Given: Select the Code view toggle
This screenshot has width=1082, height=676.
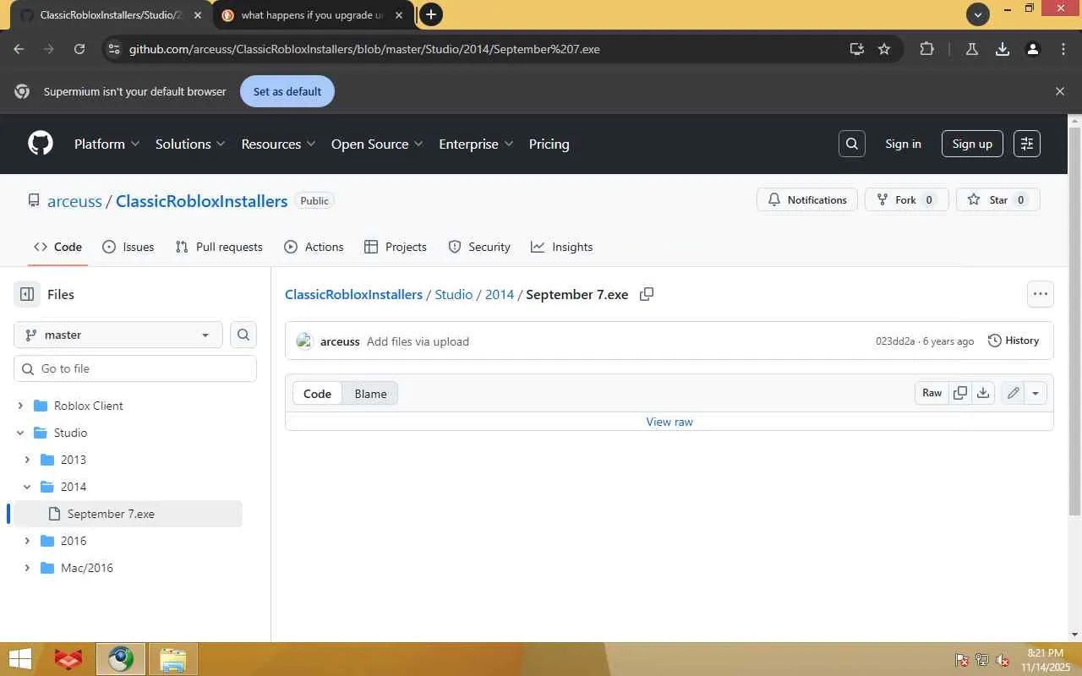Looking at the screenshot, I should click(x=317, y=394).
